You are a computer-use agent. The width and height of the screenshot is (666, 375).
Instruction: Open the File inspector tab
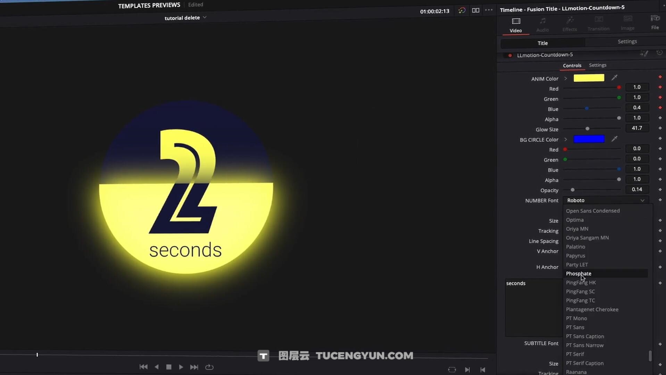(655, 23)
